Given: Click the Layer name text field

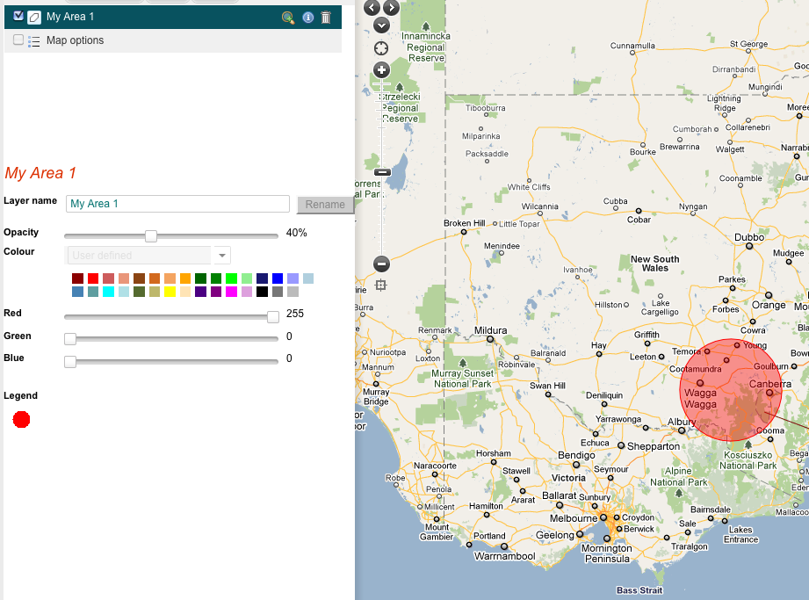Looking at the screenshot, I should [x=177, y=204].
